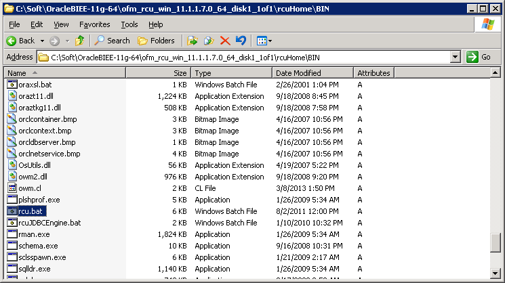Click the 8/2/2011 12:00 PM date
Screen dimensions: 505x283
pyautogui.click(x=307, y=211)
